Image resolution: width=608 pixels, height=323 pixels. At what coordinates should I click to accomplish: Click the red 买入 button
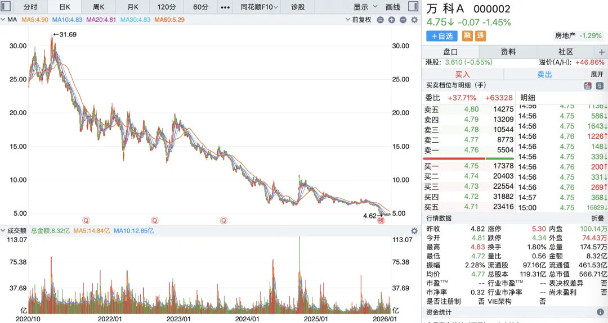click(463, 74)
